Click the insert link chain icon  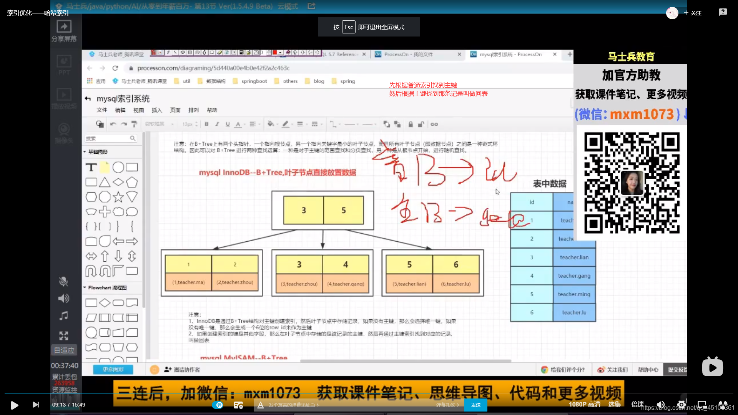click(434, 124)
